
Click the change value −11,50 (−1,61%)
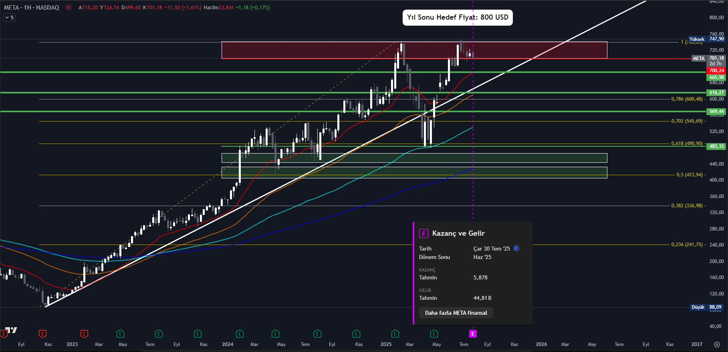tap(183, 7)
